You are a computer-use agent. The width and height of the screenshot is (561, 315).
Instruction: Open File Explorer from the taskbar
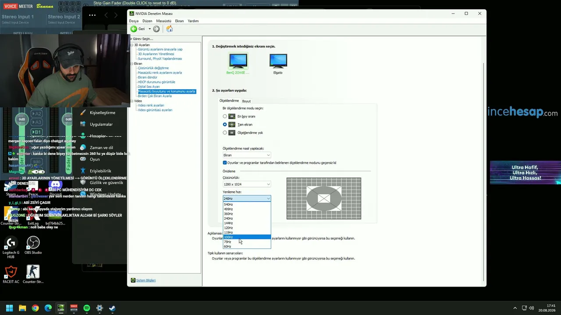click(22, 308)
